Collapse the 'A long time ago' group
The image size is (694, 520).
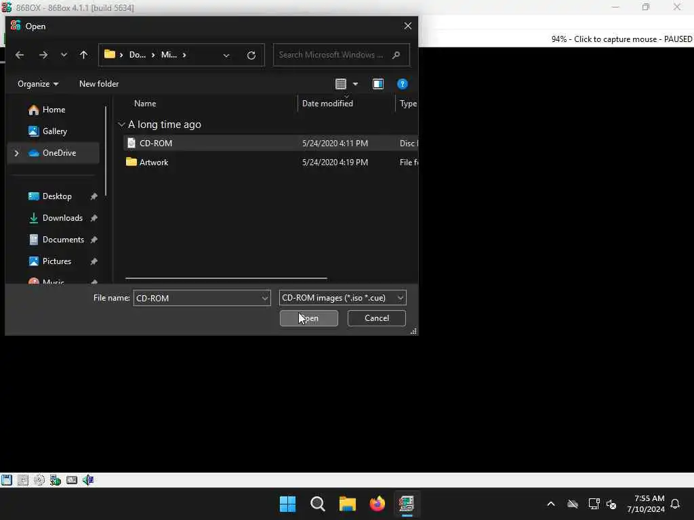click(x=121, y=125)
